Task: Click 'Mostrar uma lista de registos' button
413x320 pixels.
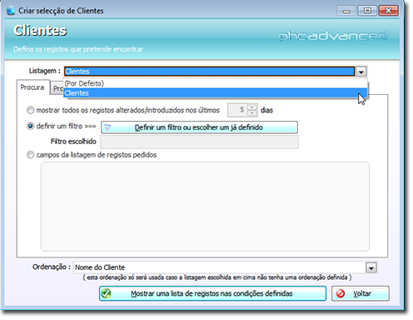Action: (x=212, y=293)
